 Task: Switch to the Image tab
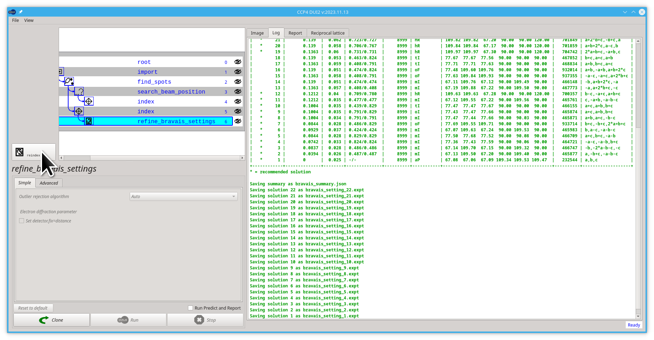click(x=257, y=33)
